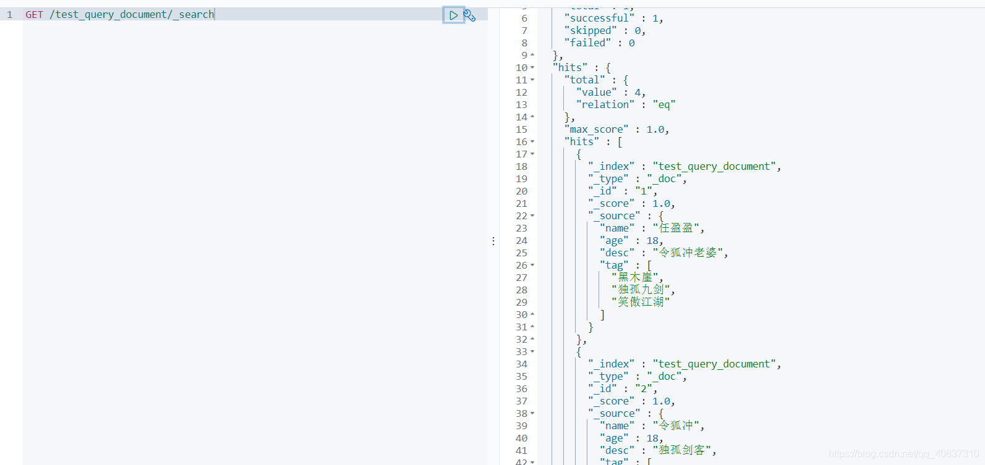Click the name "令狐冲" line
This screenshot has height=465, width=985.
click(652, 426)
